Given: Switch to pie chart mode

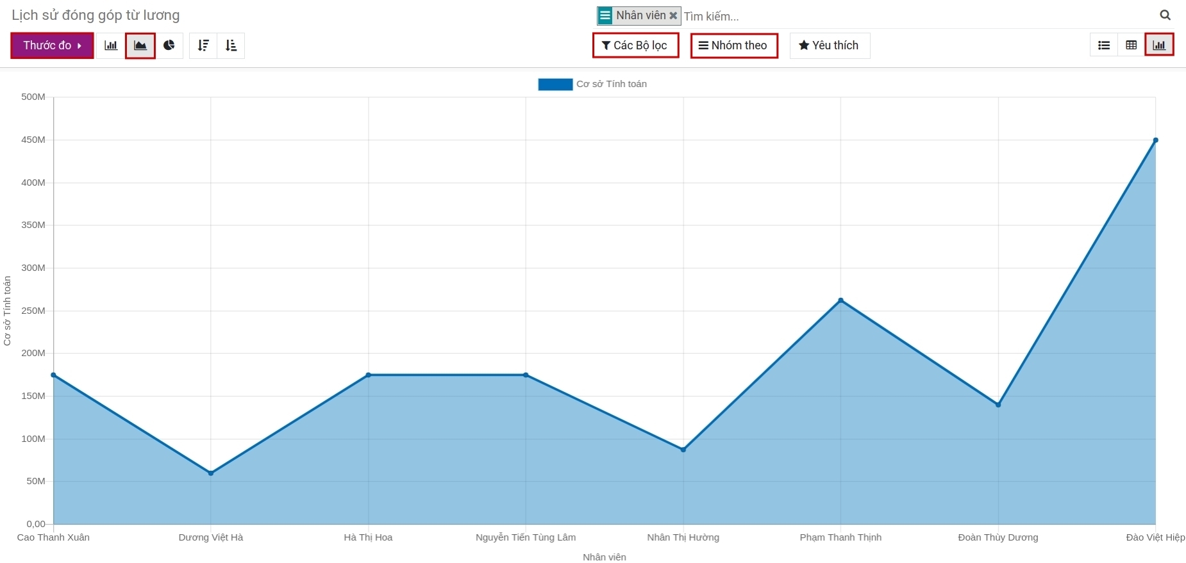Looking at the screenshot, I should 169,45.
